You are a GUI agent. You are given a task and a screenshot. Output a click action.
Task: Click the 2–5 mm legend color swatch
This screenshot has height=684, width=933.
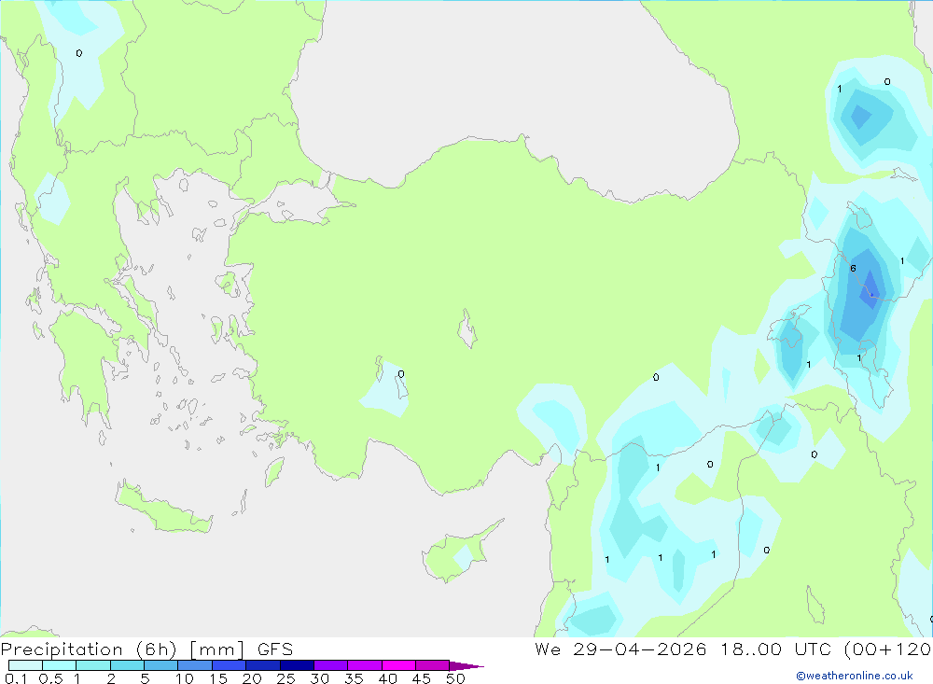pos(127,665)
